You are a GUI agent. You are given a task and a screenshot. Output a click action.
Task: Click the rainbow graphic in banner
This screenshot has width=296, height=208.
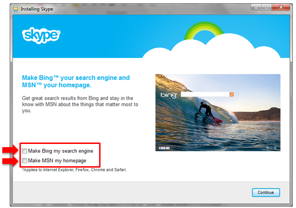[204, 31]
